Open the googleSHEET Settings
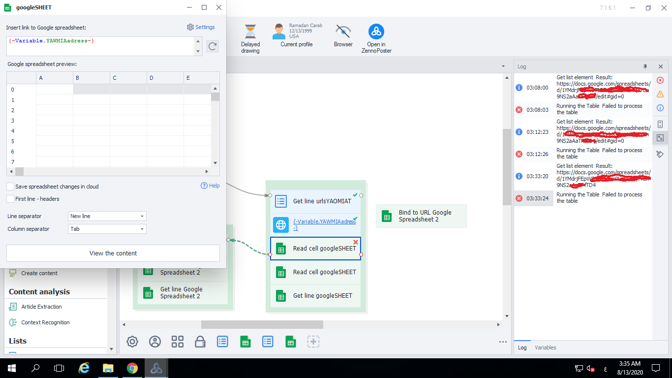Image resolution: width=672 pixels, height=378 pixels. [x=201, y=27]
